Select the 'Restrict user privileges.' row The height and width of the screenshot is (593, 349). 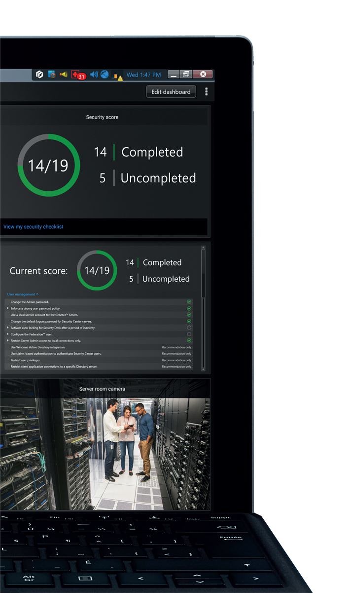click(99, 360)
